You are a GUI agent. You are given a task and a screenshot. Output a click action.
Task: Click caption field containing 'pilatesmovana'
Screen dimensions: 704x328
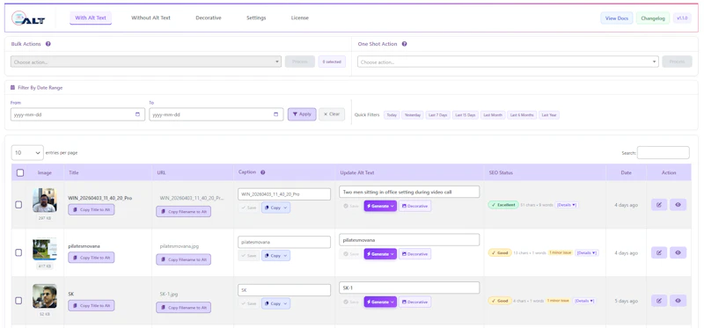[x=284, y=242]
